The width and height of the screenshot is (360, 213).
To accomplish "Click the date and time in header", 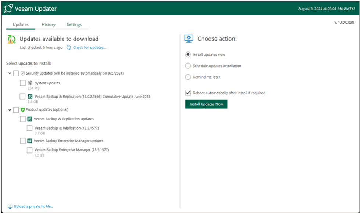I will 327,9.
